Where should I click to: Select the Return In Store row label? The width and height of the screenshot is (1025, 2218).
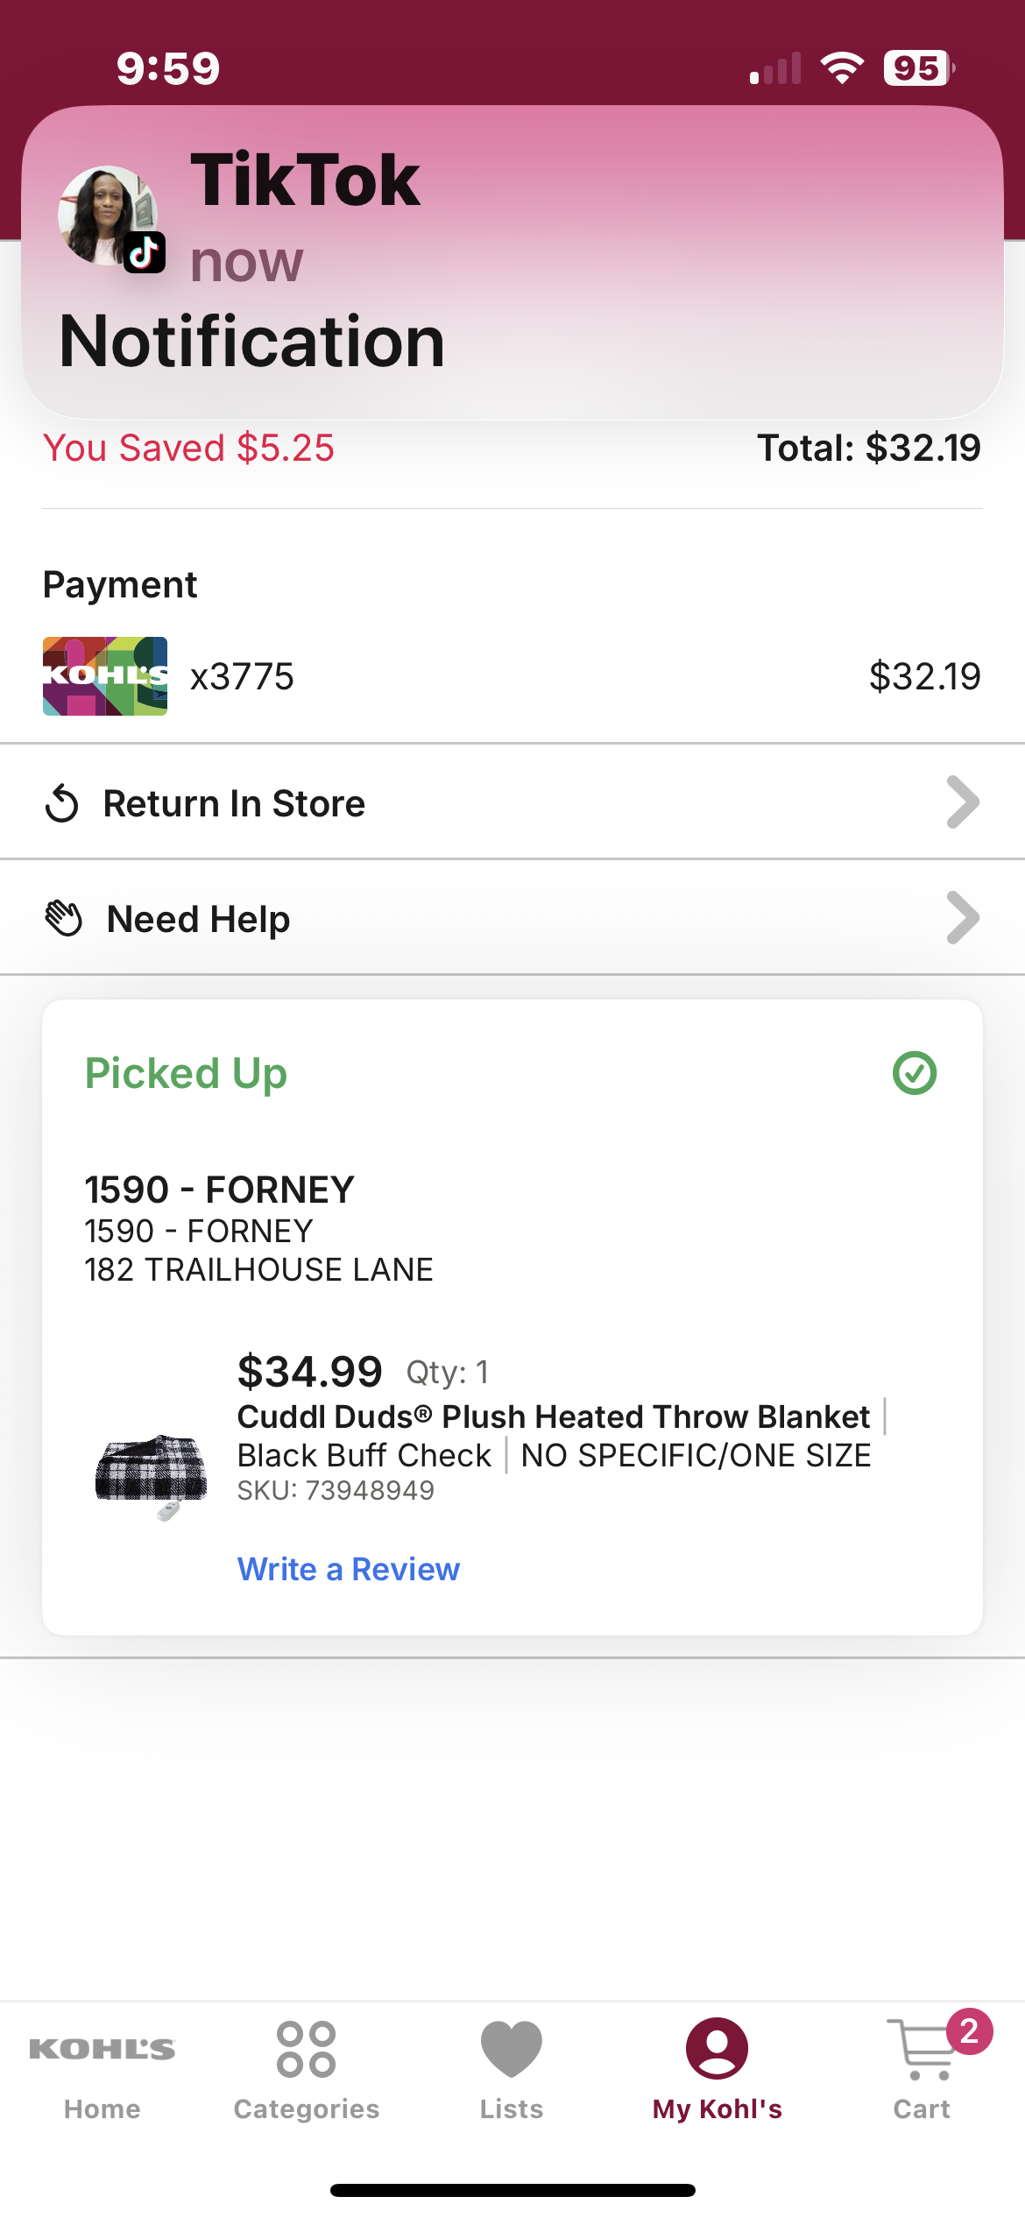click(x=234, y=803)
